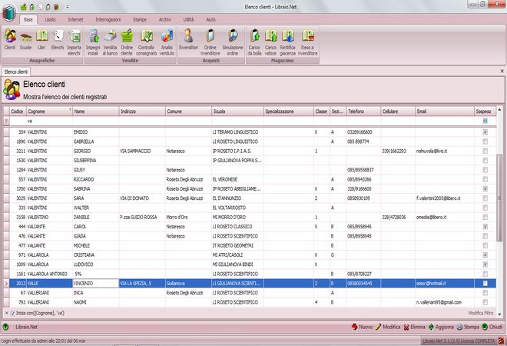This screenshot has width=507, height=346.
Task: Switch to the Usato ribbon tab
Action: click(x=50, y=20)
